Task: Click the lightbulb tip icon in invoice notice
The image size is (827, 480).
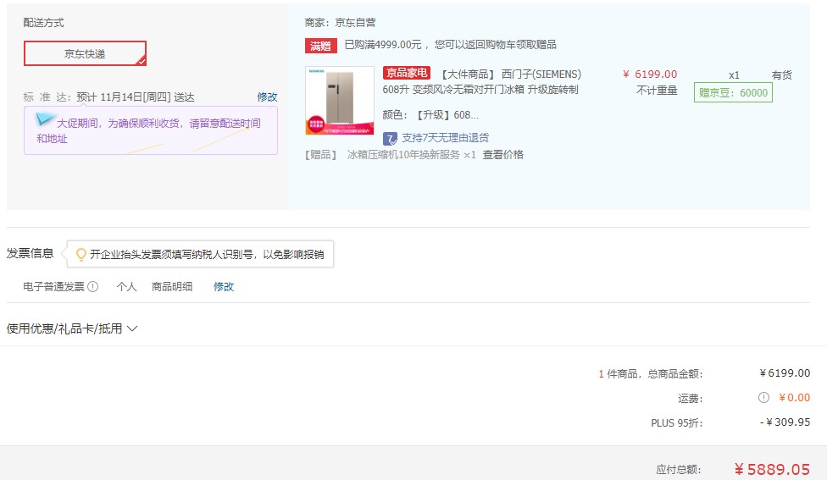Action: 81,255
